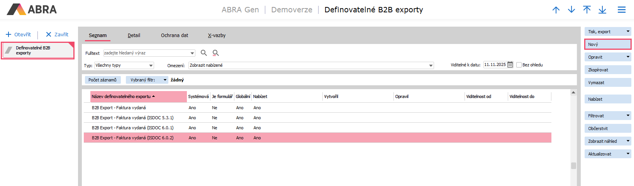
Task: Jump to first record arrow icon
Action: 587,10
